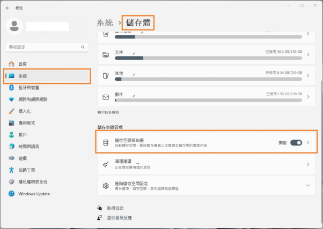Toggle the 儲存空間感知器 switch off
This screenshot has width=323, height=229.
point(296,143)
